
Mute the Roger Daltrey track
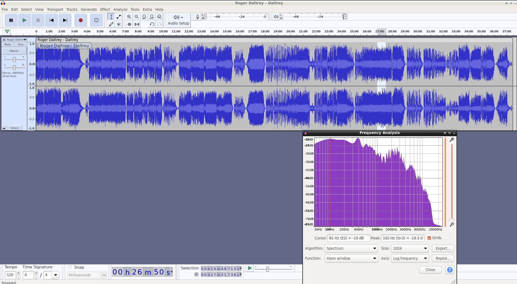[x=8, y=45]
